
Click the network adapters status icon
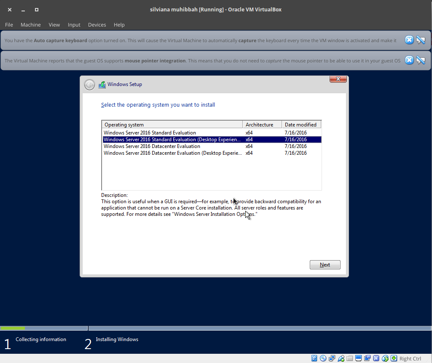(x=332, y=358)
